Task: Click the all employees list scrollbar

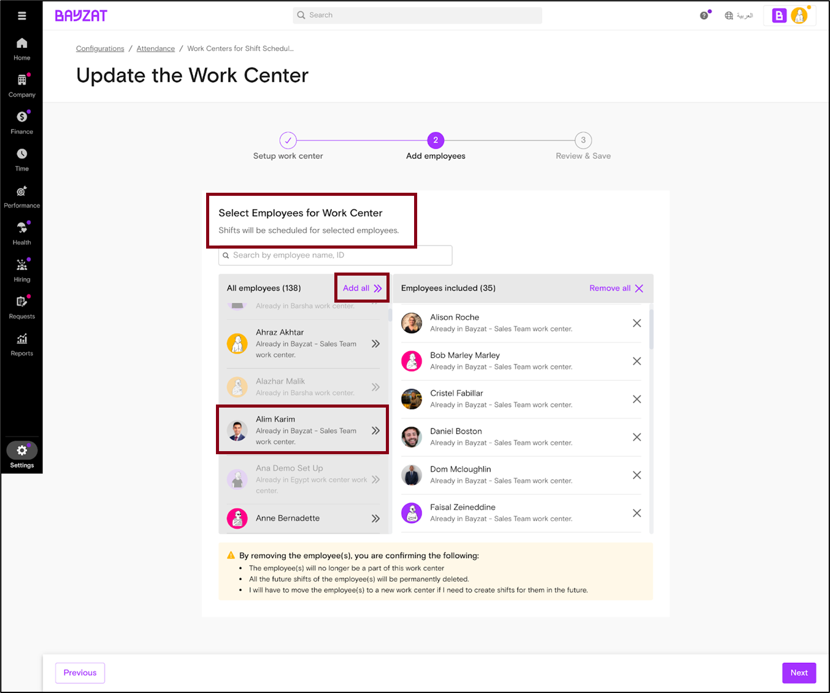Action: [390, 315]
